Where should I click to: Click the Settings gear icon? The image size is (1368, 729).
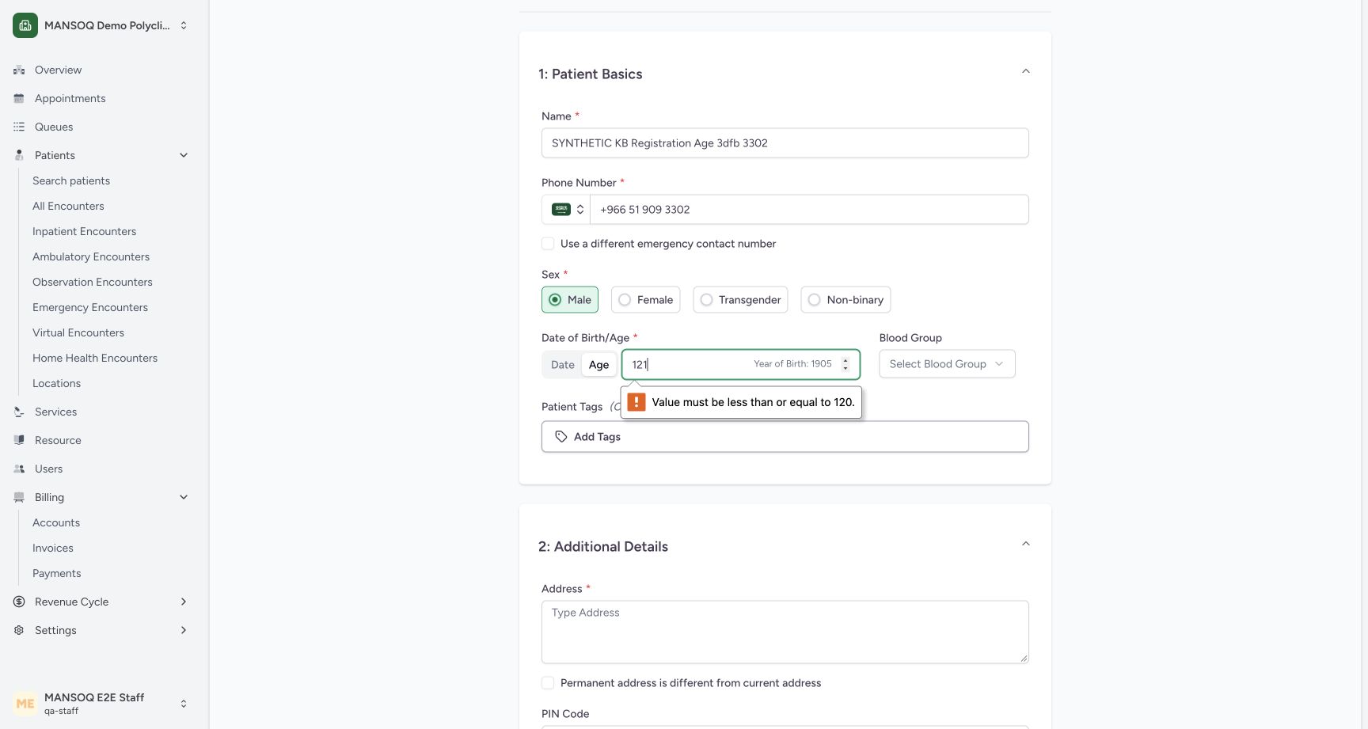tap(19, 630)
